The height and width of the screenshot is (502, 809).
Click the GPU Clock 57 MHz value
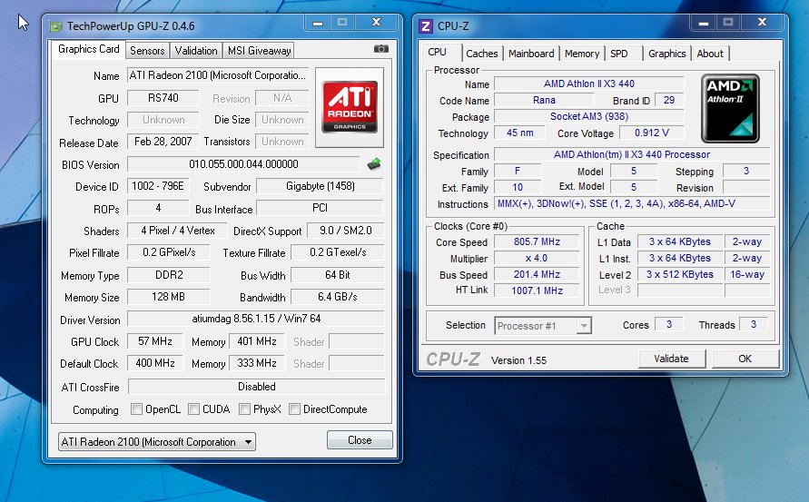154,341
